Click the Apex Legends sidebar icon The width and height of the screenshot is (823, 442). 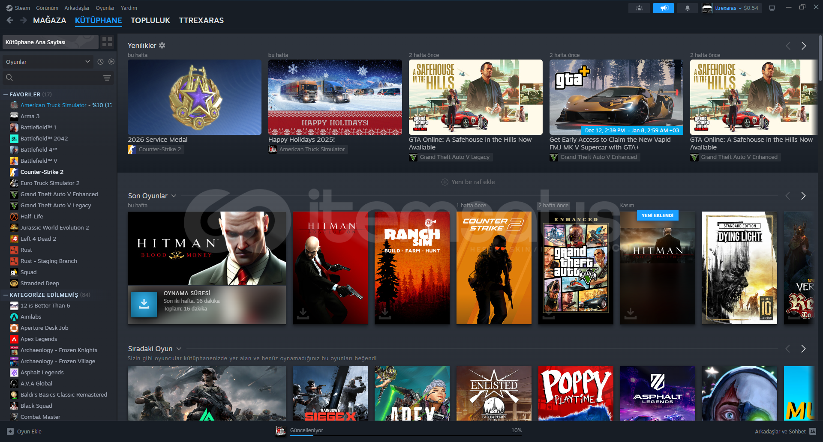[14, 339]
